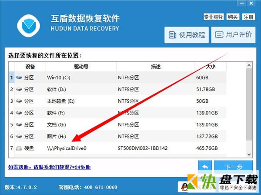Open 用户评价 user reviews button
The image size is (261, 195).
(x=233, y=35)
